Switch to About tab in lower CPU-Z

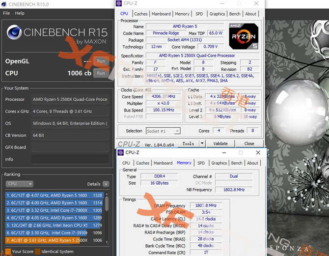[x=252, y=163]
